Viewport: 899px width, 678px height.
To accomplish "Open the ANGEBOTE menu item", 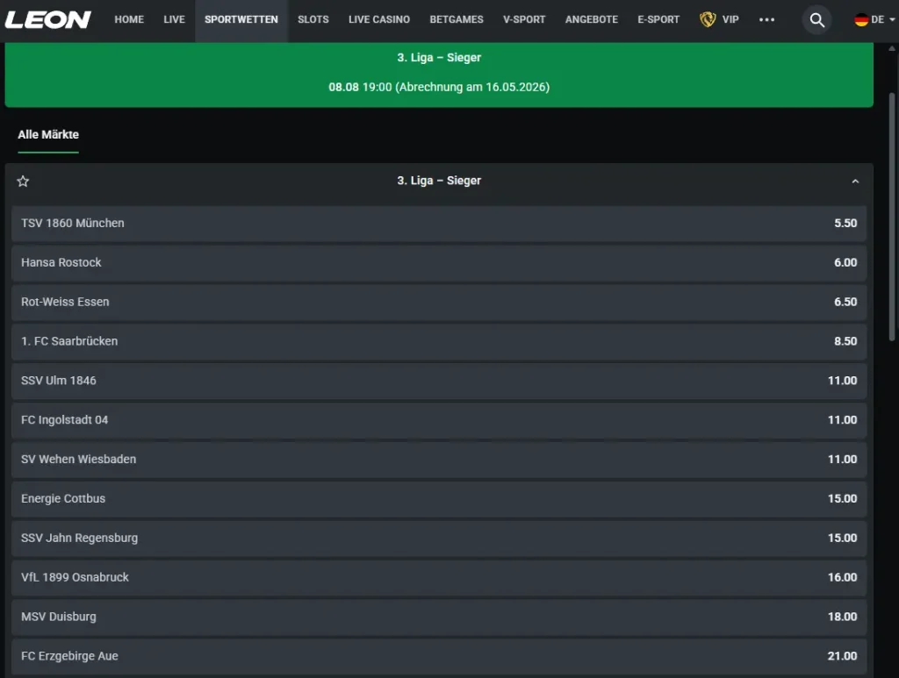I will [x=592, y=19].
